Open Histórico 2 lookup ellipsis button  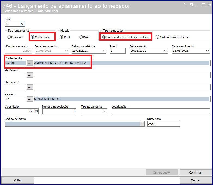(30, 87)
